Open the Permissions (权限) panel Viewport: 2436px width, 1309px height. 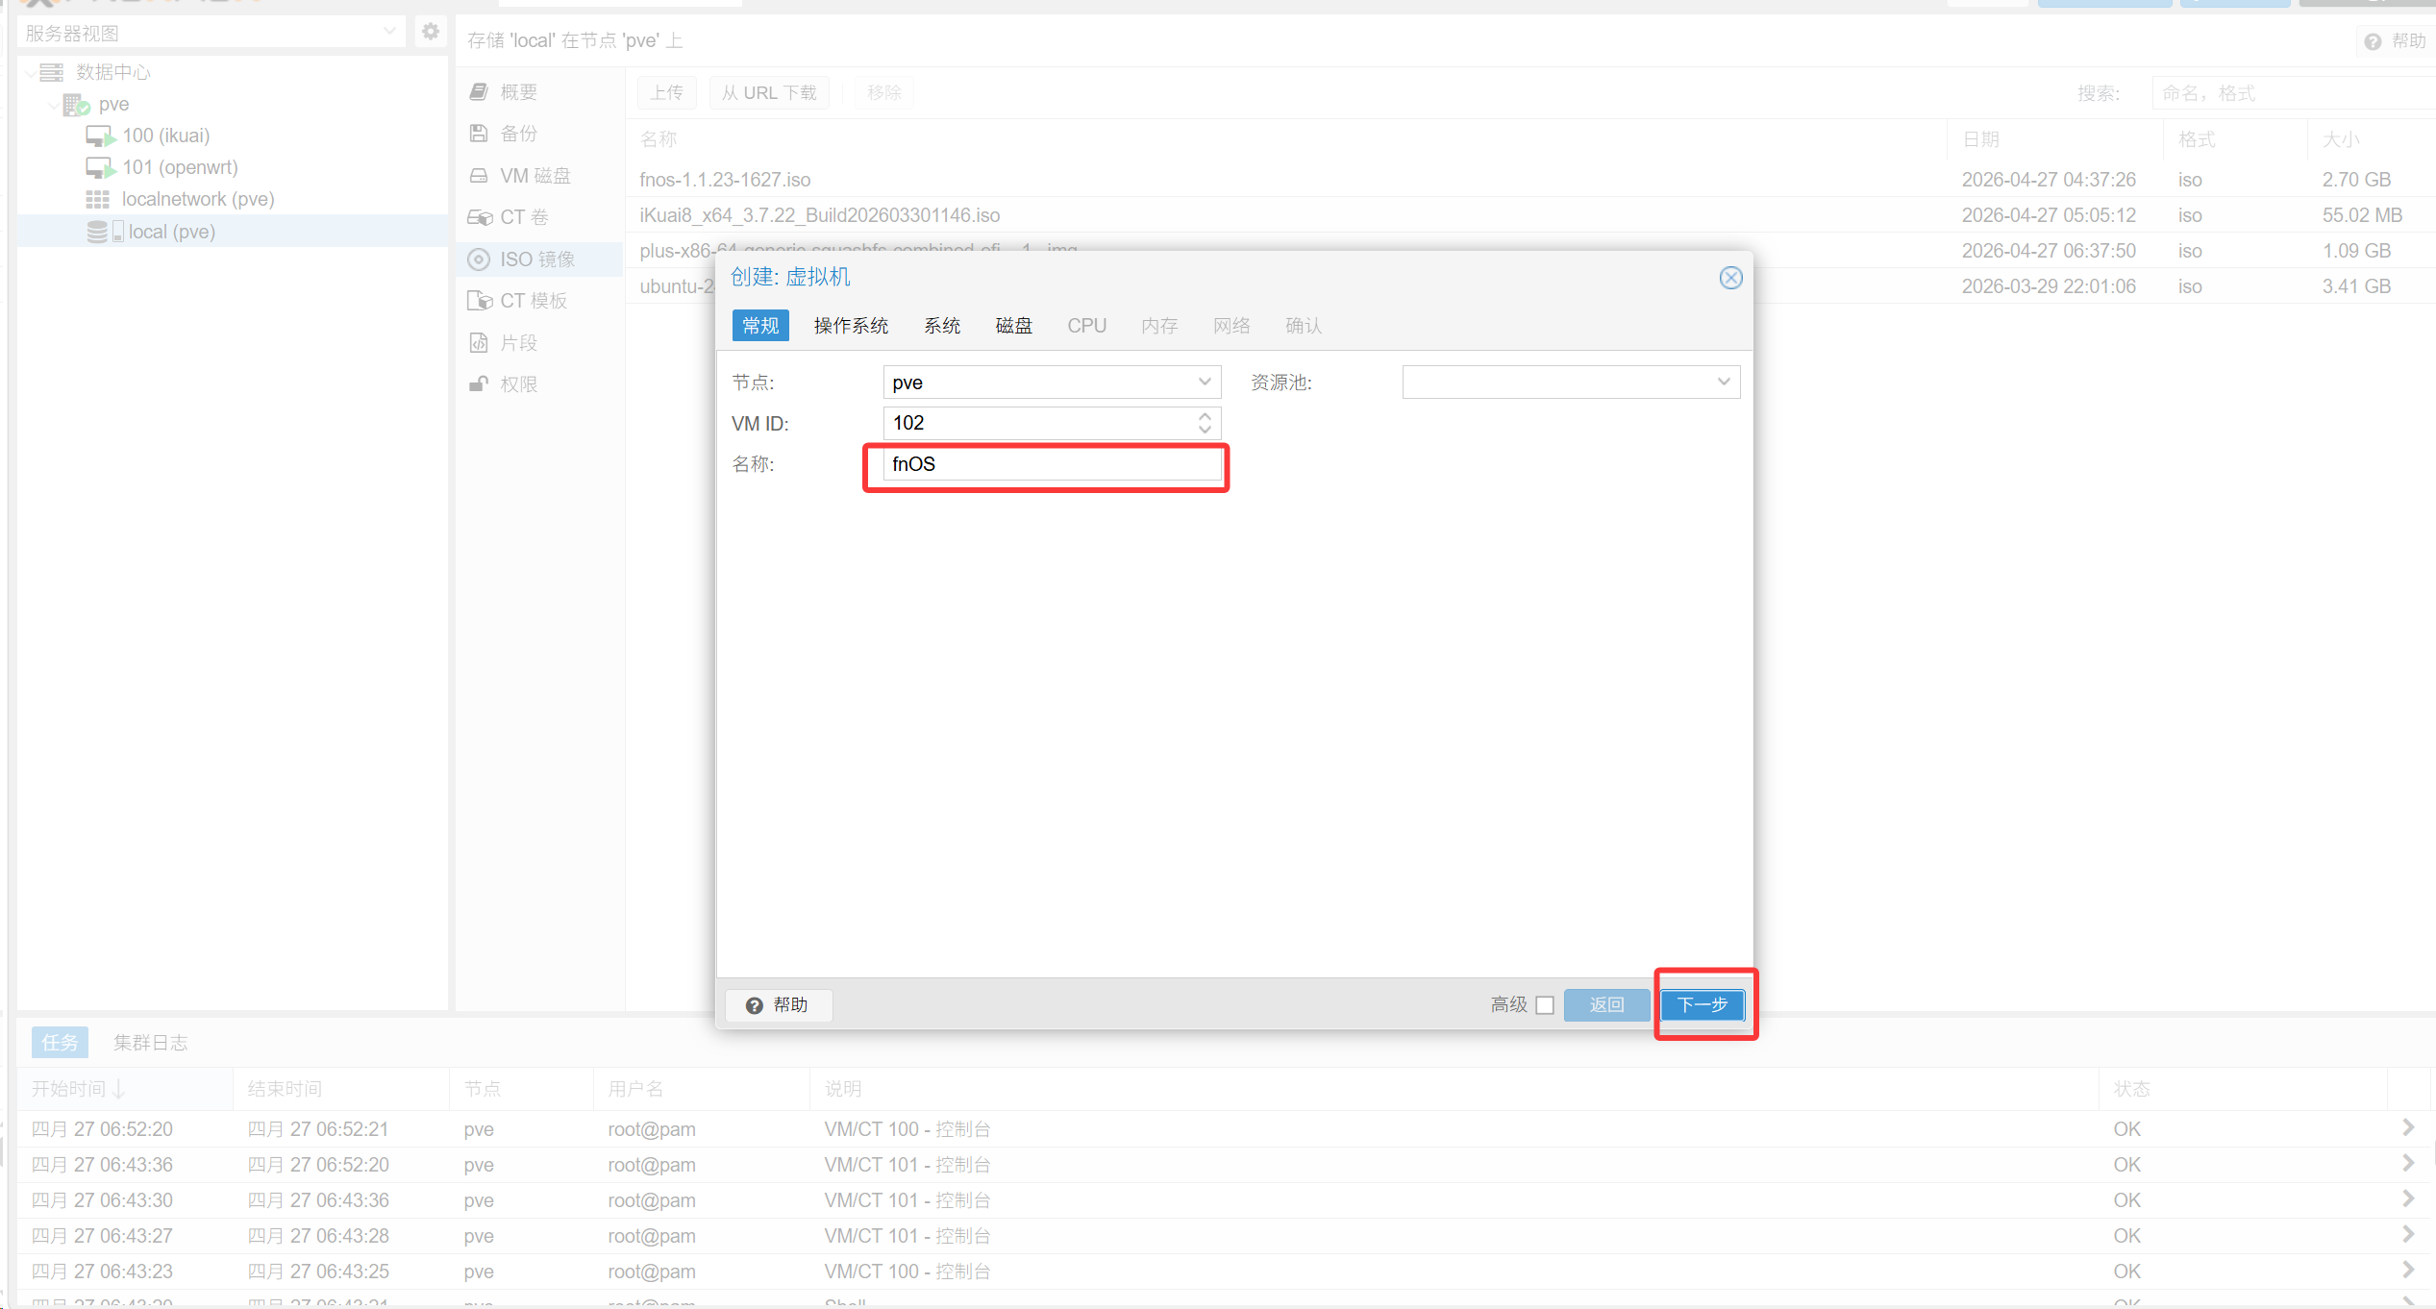coord(518,384)
